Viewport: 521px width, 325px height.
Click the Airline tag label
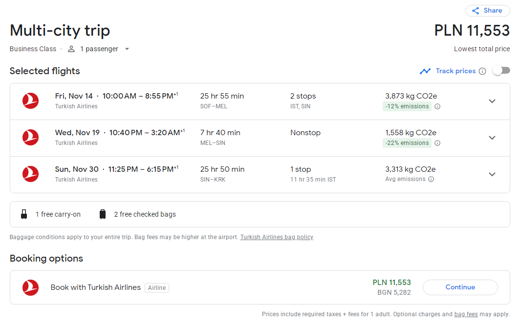[157, 288]
